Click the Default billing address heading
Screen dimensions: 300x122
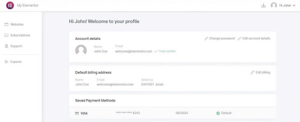[x=93, y=73]
